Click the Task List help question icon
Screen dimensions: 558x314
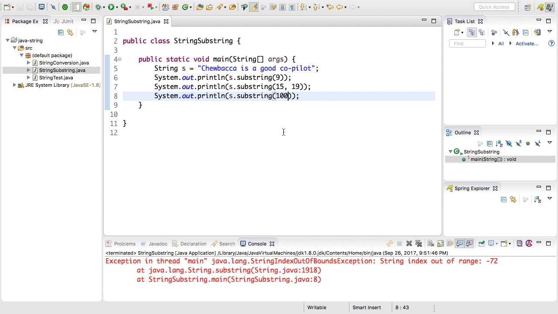[551, 43]
